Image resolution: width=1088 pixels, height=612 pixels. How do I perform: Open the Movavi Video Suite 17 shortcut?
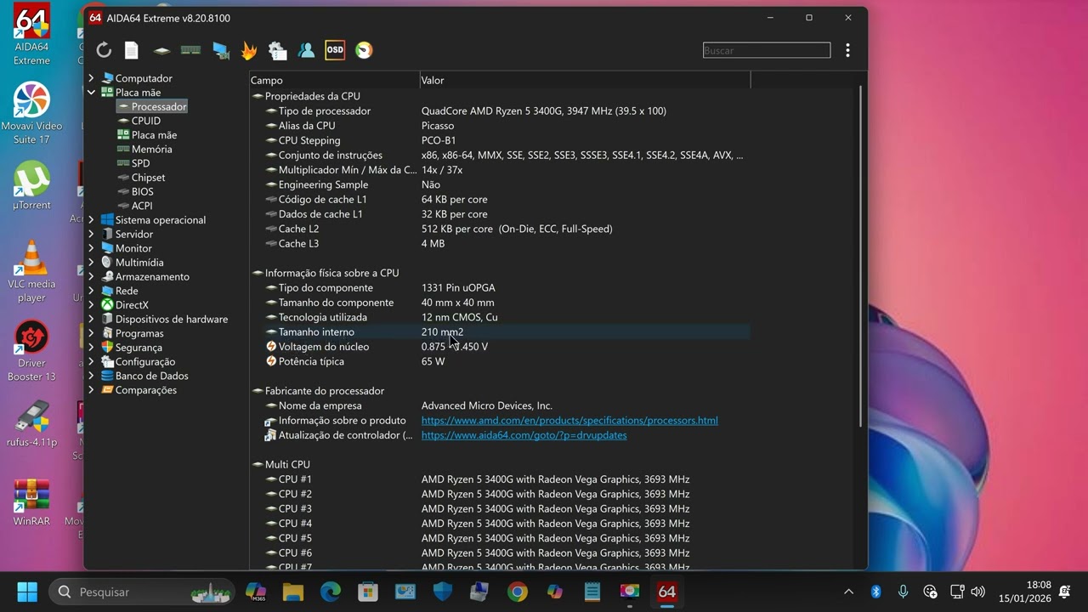coord(31,113)
